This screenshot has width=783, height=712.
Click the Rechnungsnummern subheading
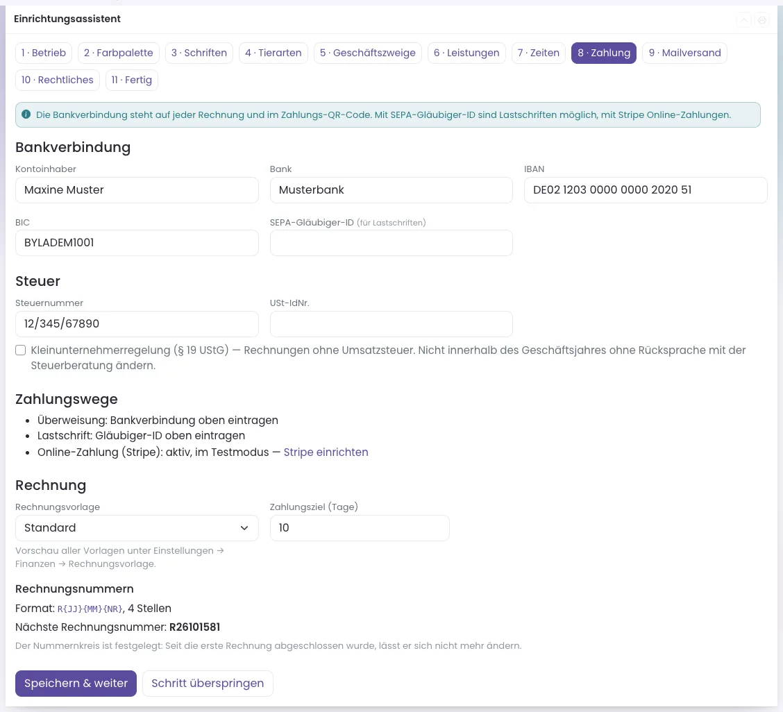[x=74, y=589]
